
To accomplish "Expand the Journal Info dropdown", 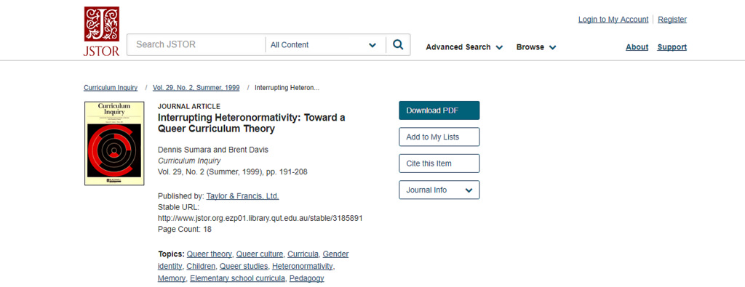I will 439,190.
